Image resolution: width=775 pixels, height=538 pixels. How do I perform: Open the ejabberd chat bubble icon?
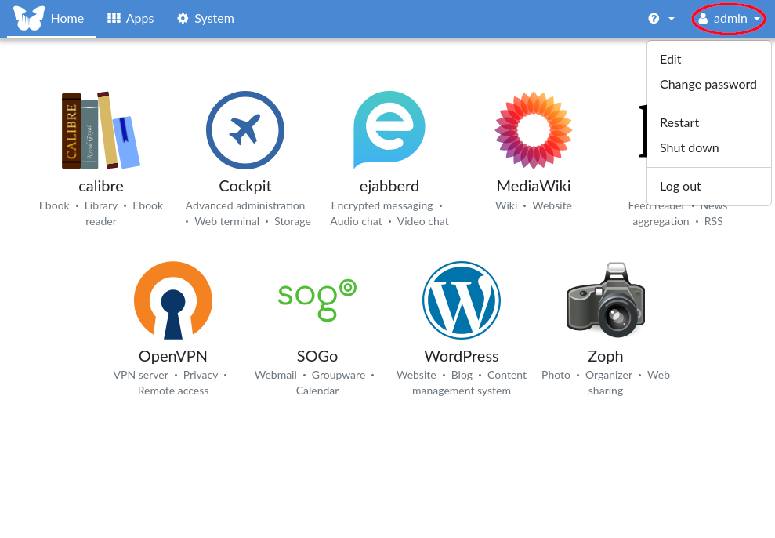tap(389, 130)
